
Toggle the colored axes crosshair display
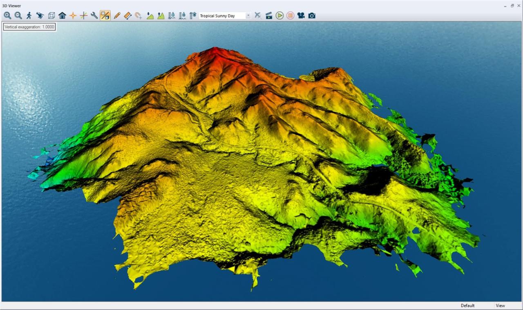point(83,16)
